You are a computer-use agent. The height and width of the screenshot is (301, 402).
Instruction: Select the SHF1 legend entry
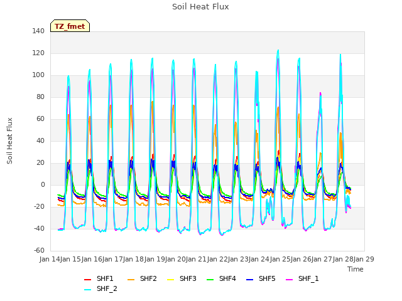tap(99, 278)
